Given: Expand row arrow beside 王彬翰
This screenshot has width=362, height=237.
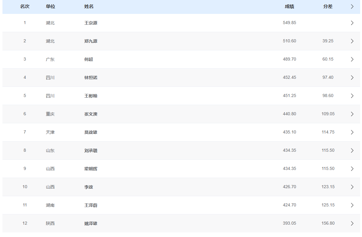Looking at the screenshot, I should pyautogui.click(x=352, y=95).
